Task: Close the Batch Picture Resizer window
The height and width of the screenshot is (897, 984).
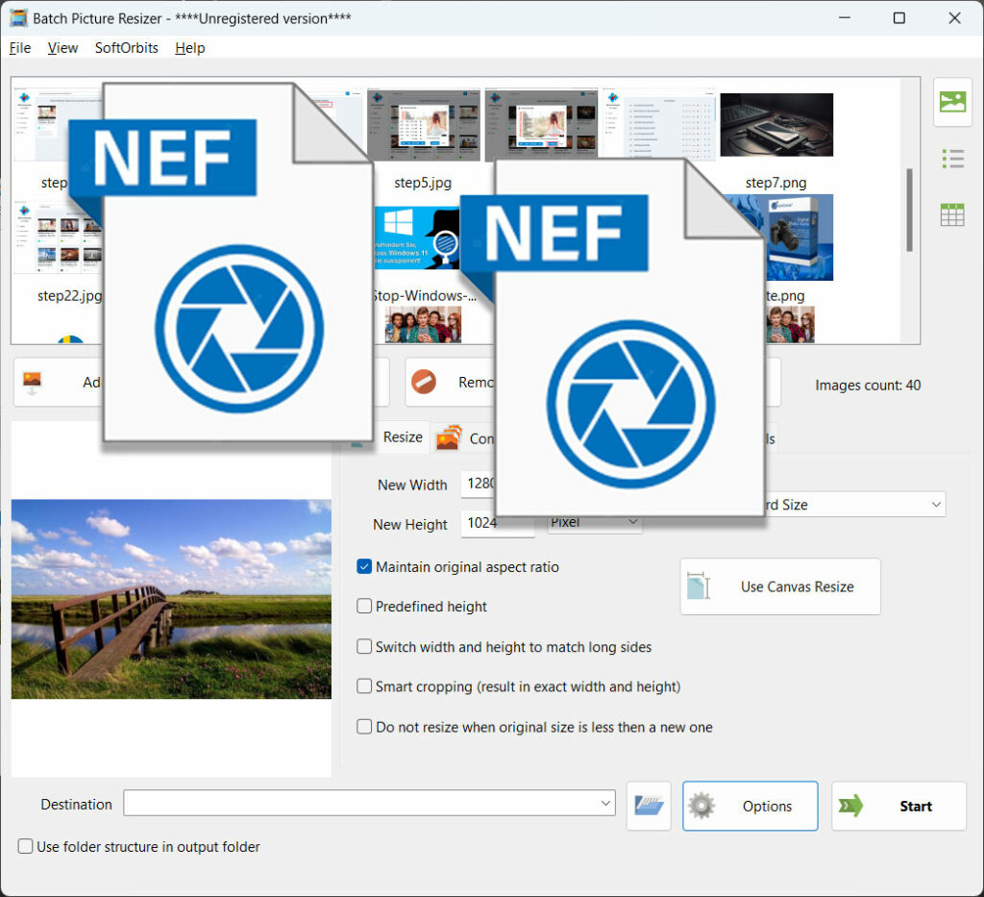Action: pyautogui.click(x=954, y=18)
